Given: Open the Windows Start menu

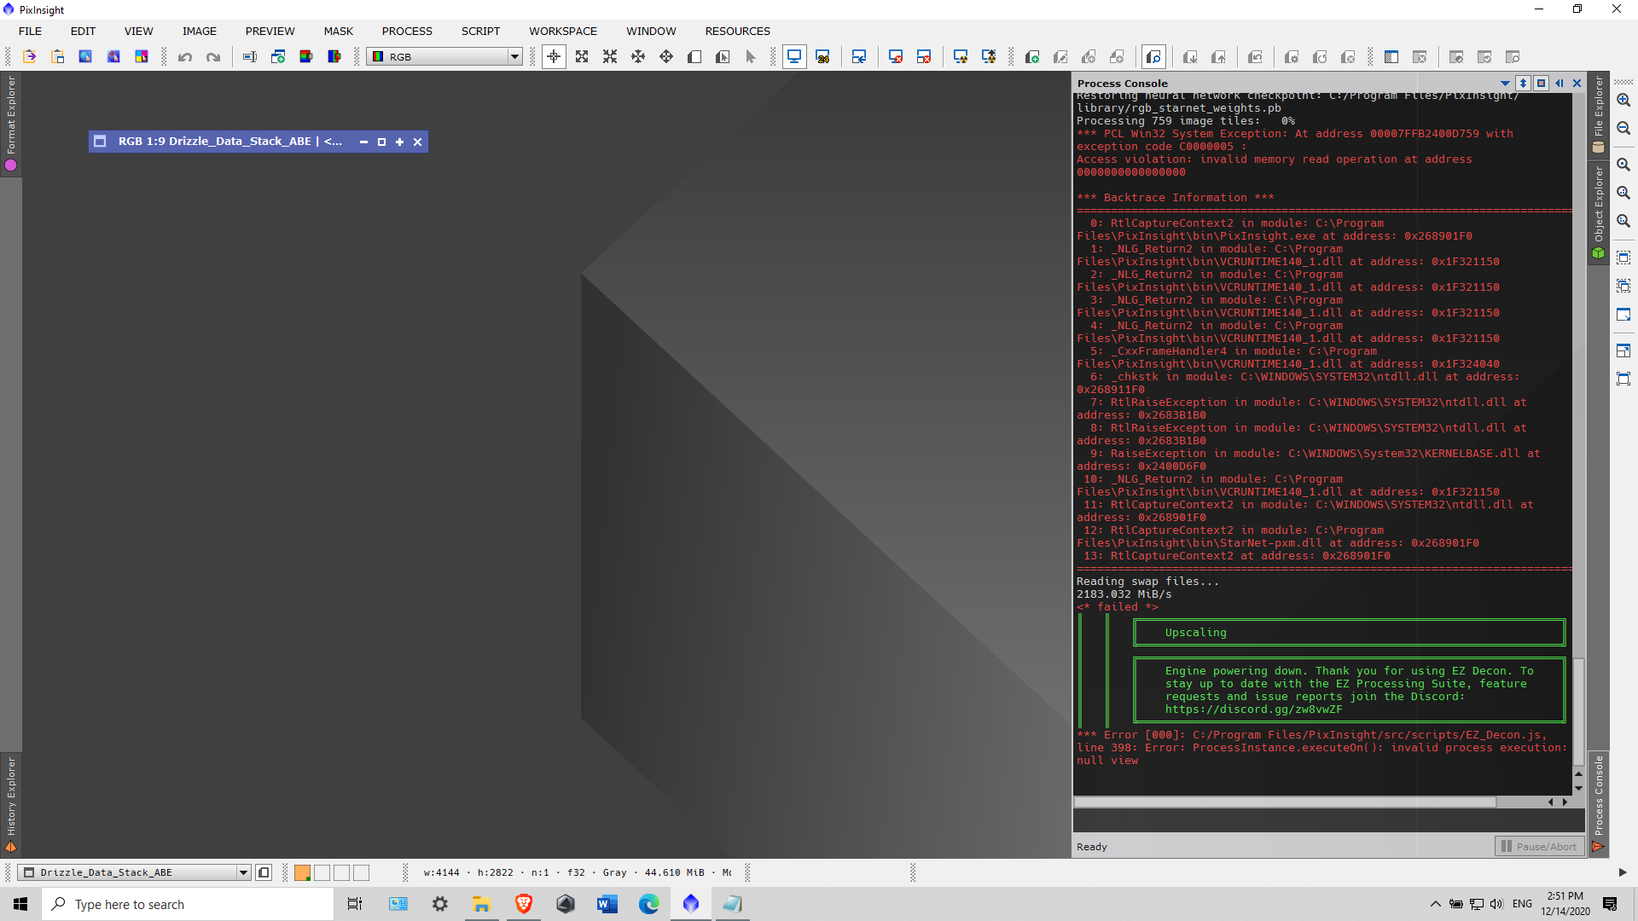Looking at the screenshot, I should pyautogui.click(x=20, y=904).
